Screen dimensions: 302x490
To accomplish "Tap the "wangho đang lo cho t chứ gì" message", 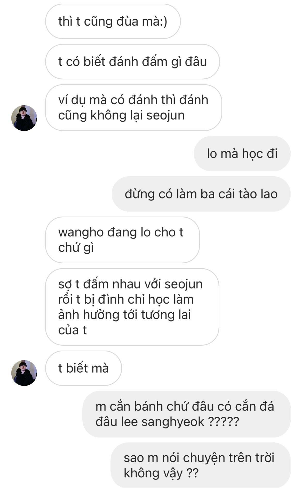I will [x=122, y=240].
